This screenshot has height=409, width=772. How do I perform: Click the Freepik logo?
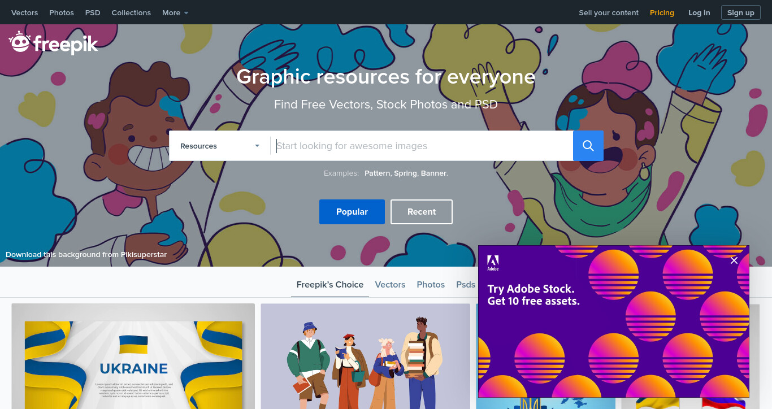[x=54, y=43]
